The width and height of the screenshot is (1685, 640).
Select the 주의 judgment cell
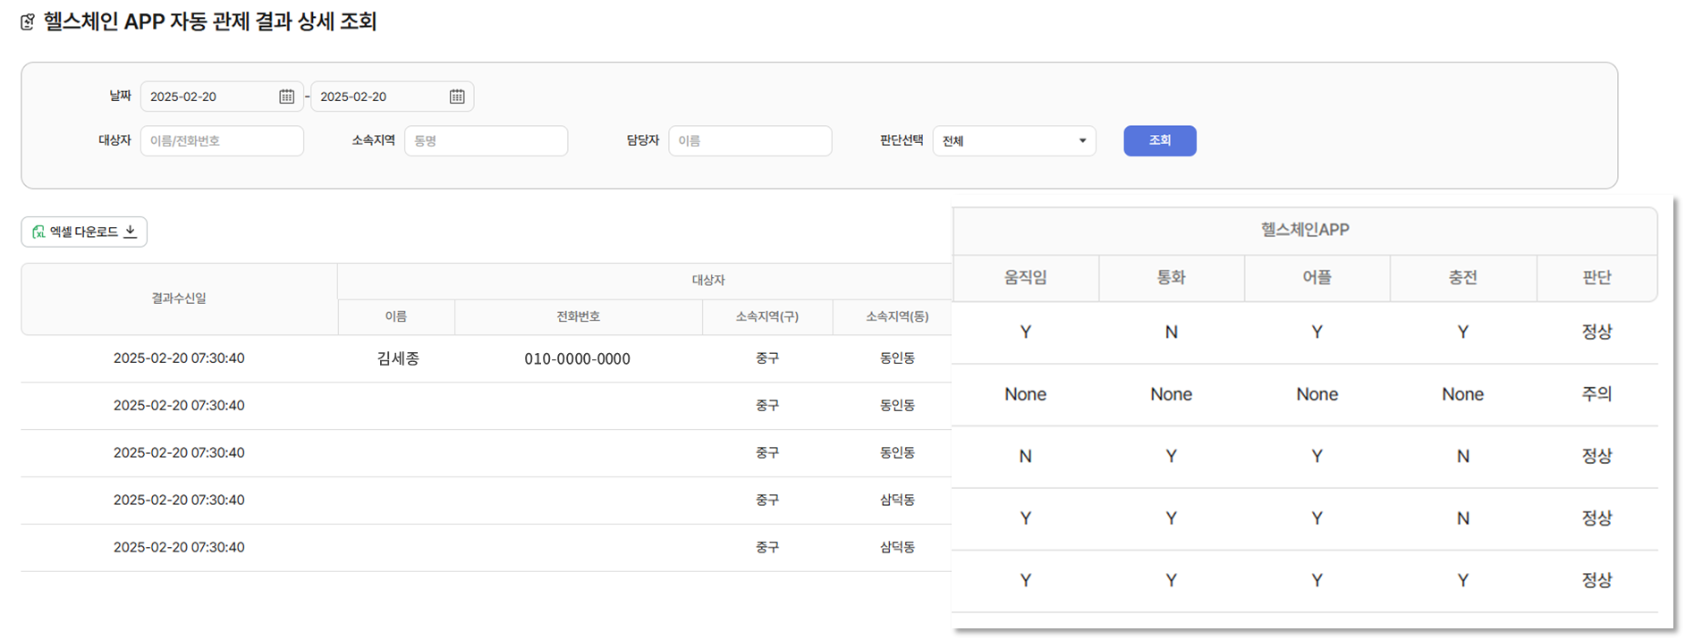(x=1597, y=394)
